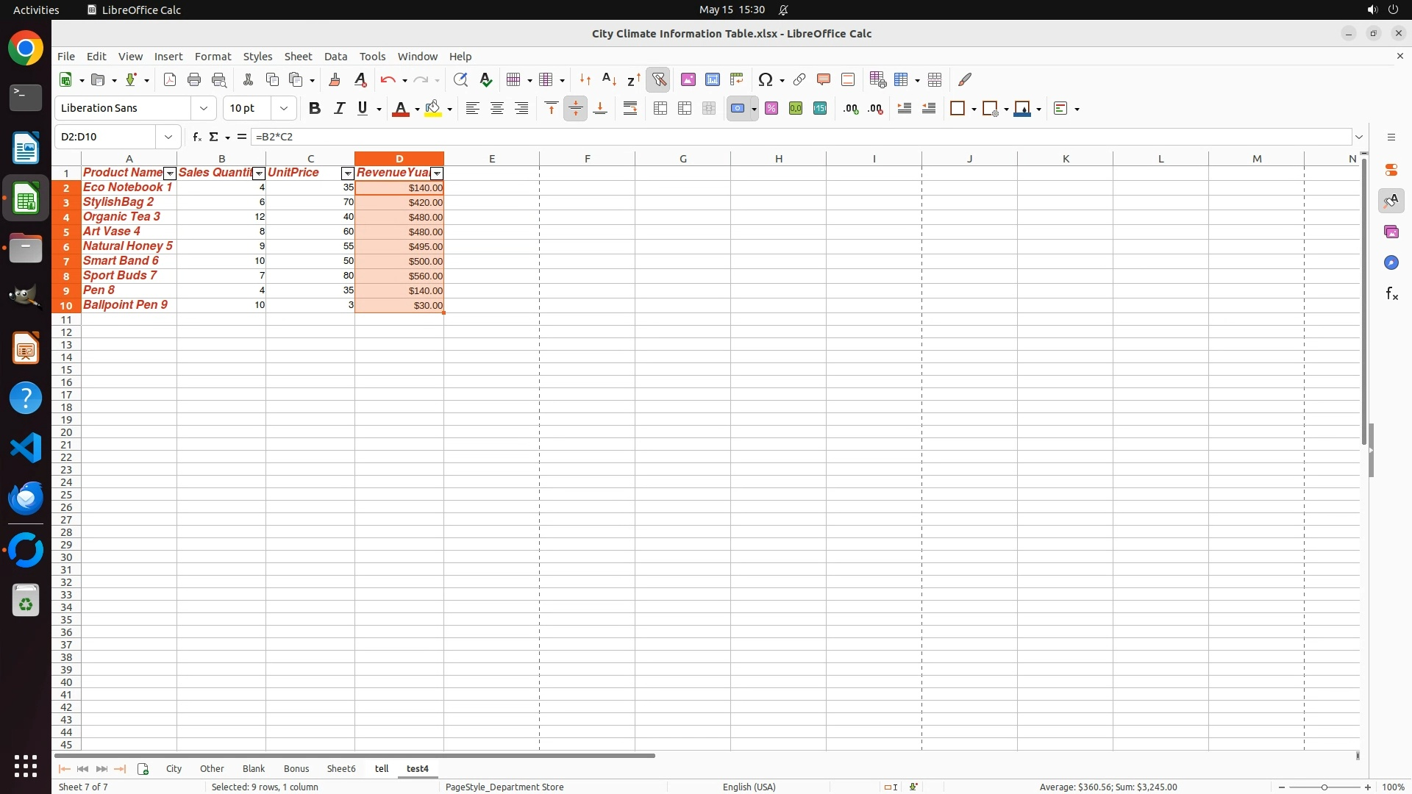This screenshot has width=1412, height=794.
Task: Click the Add New Sheet button
Action: [x=143, y=769]
